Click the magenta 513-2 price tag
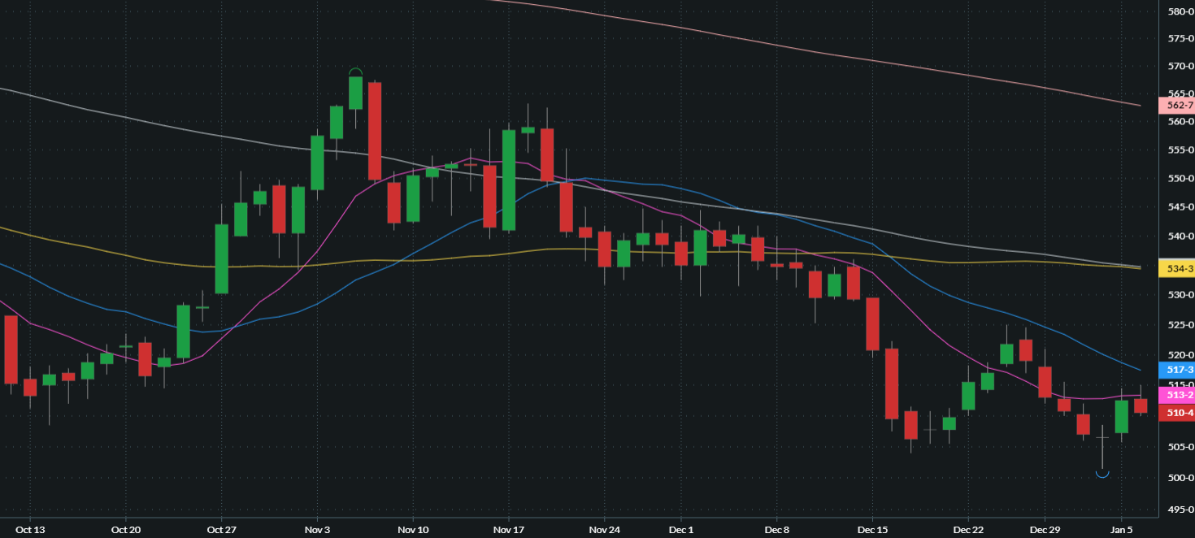 coord(1180,395)
